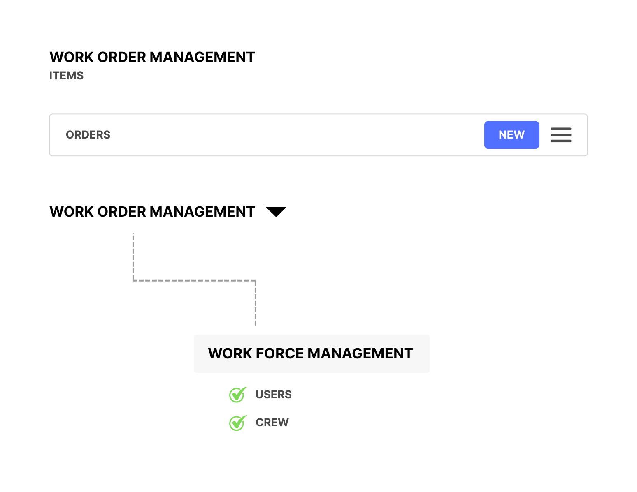Toggle the CREW green checkmark
Image resolution: width=637 pixels, height=492 pixels.
tap(237, 423)
